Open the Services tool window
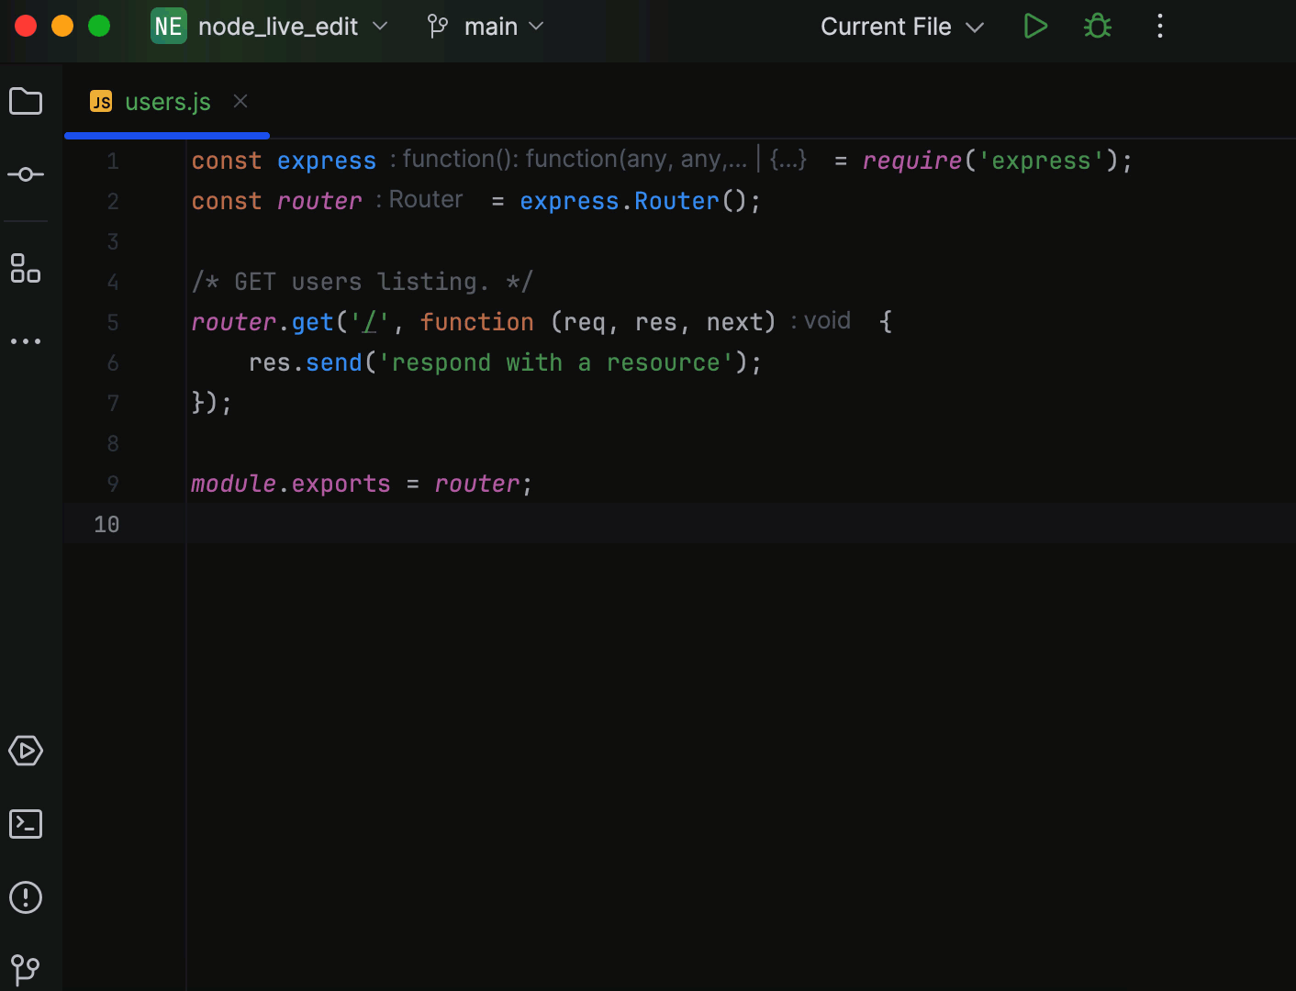The height and width of the screenshot is (991, 1296). point(26,751)
